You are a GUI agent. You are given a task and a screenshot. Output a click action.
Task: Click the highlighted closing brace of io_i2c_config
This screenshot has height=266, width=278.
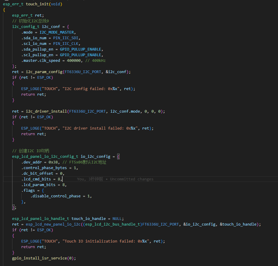(13, 207)
